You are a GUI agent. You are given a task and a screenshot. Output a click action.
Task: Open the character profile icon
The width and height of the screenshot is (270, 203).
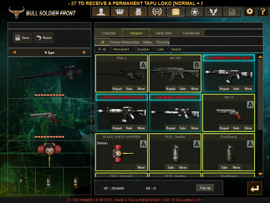[100, 12]
